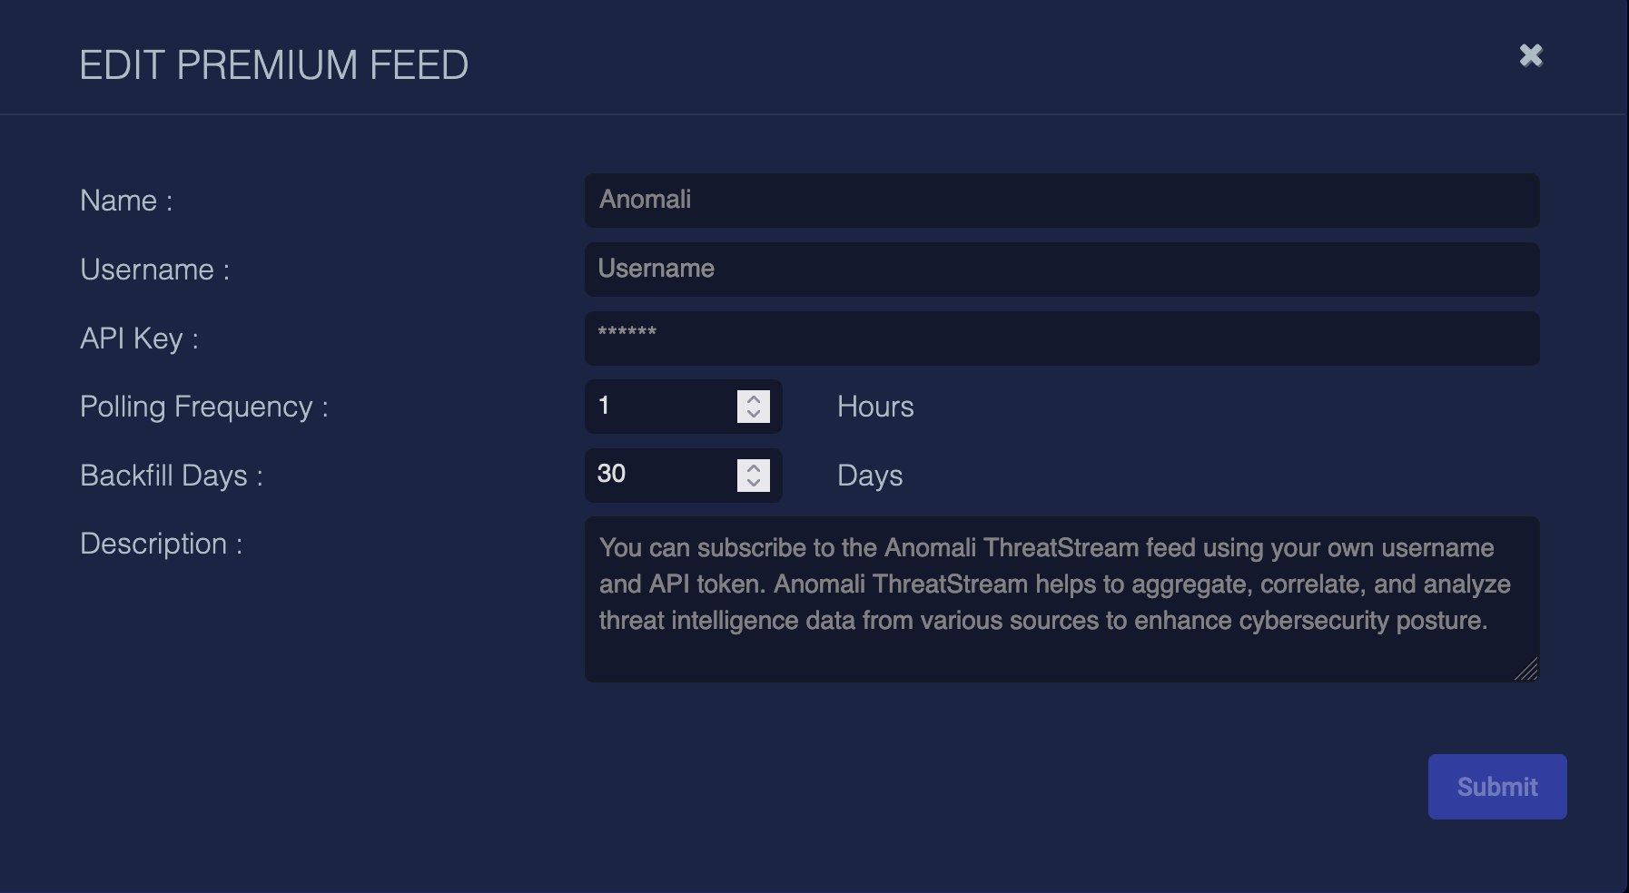Image resolution: width=1629 pixels, height=893 pixels.
Task: Click the "Name :" label
Action: (126, 201)
